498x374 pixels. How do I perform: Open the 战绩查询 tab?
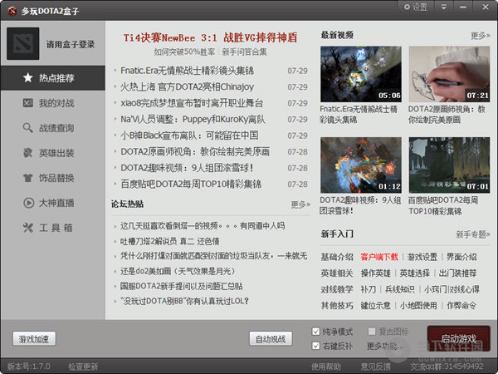53,128
